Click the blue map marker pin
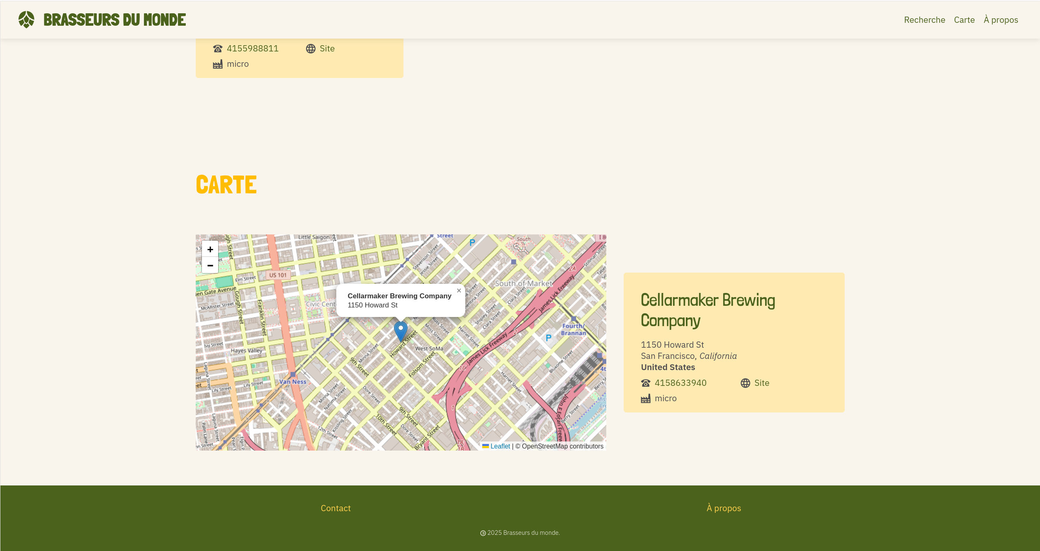Viewport: 1040px width, 551px height. (x=401, y=331)
